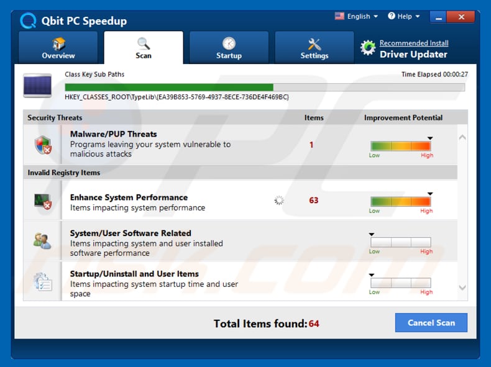Select System/User Software Related title
This screenshot has width=491, height=367.
(x=131, y=233)
